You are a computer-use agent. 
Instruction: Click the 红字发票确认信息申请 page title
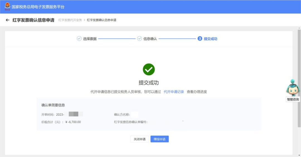[33, 20]
